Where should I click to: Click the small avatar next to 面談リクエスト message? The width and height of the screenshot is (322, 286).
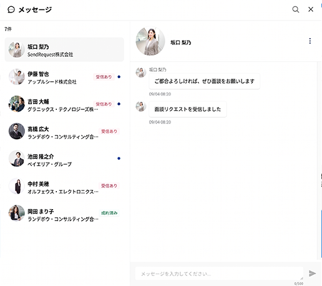coord(141,106)
